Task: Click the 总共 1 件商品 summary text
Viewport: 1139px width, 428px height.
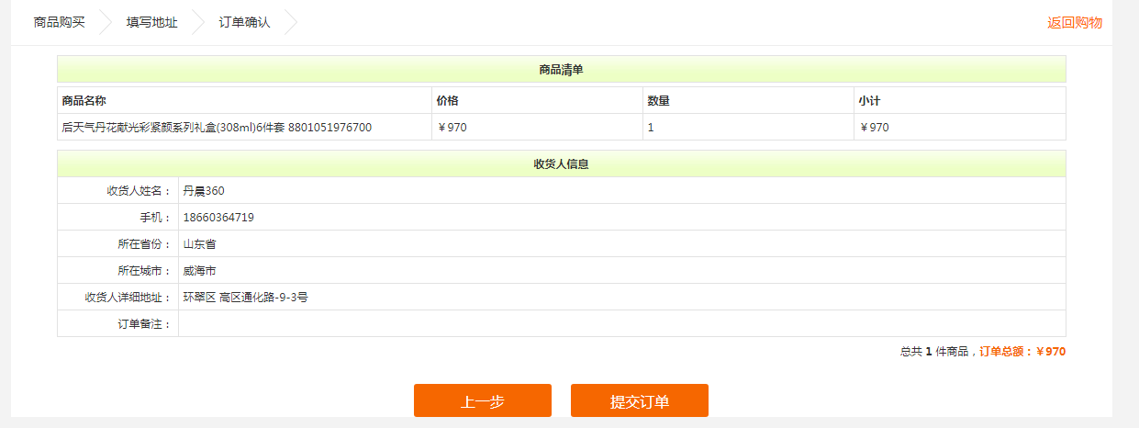Action: (x=933, y=351)
